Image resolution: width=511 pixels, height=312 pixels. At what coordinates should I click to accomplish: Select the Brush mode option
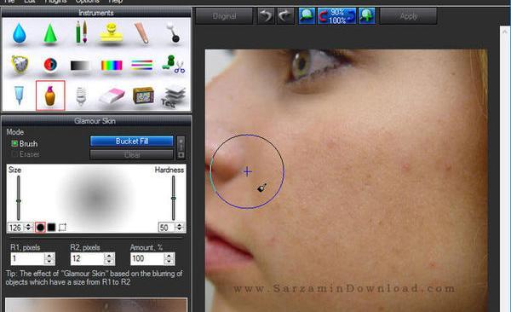click(x=25, y=143)
